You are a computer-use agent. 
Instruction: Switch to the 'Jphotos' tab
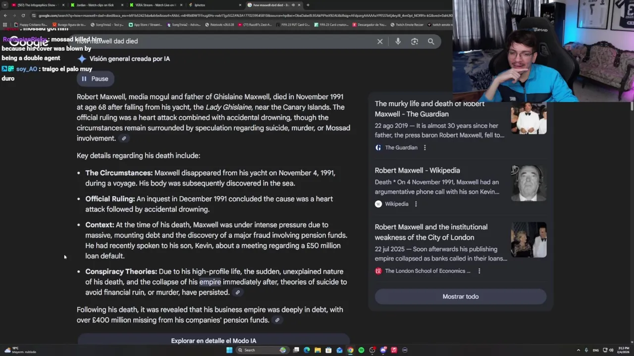click(x=214, y=5)
